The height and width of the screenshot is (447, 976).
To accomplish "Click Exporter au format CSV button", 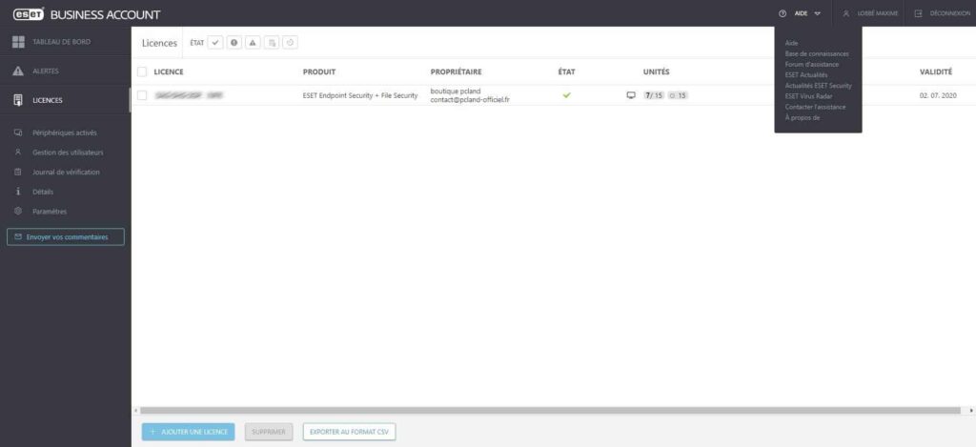I will point(349,432).
